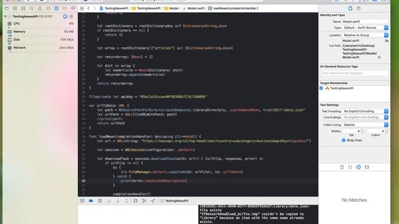Select the Network gauge row
Viewport: 399px width, 224px height.
pos(41,48)
